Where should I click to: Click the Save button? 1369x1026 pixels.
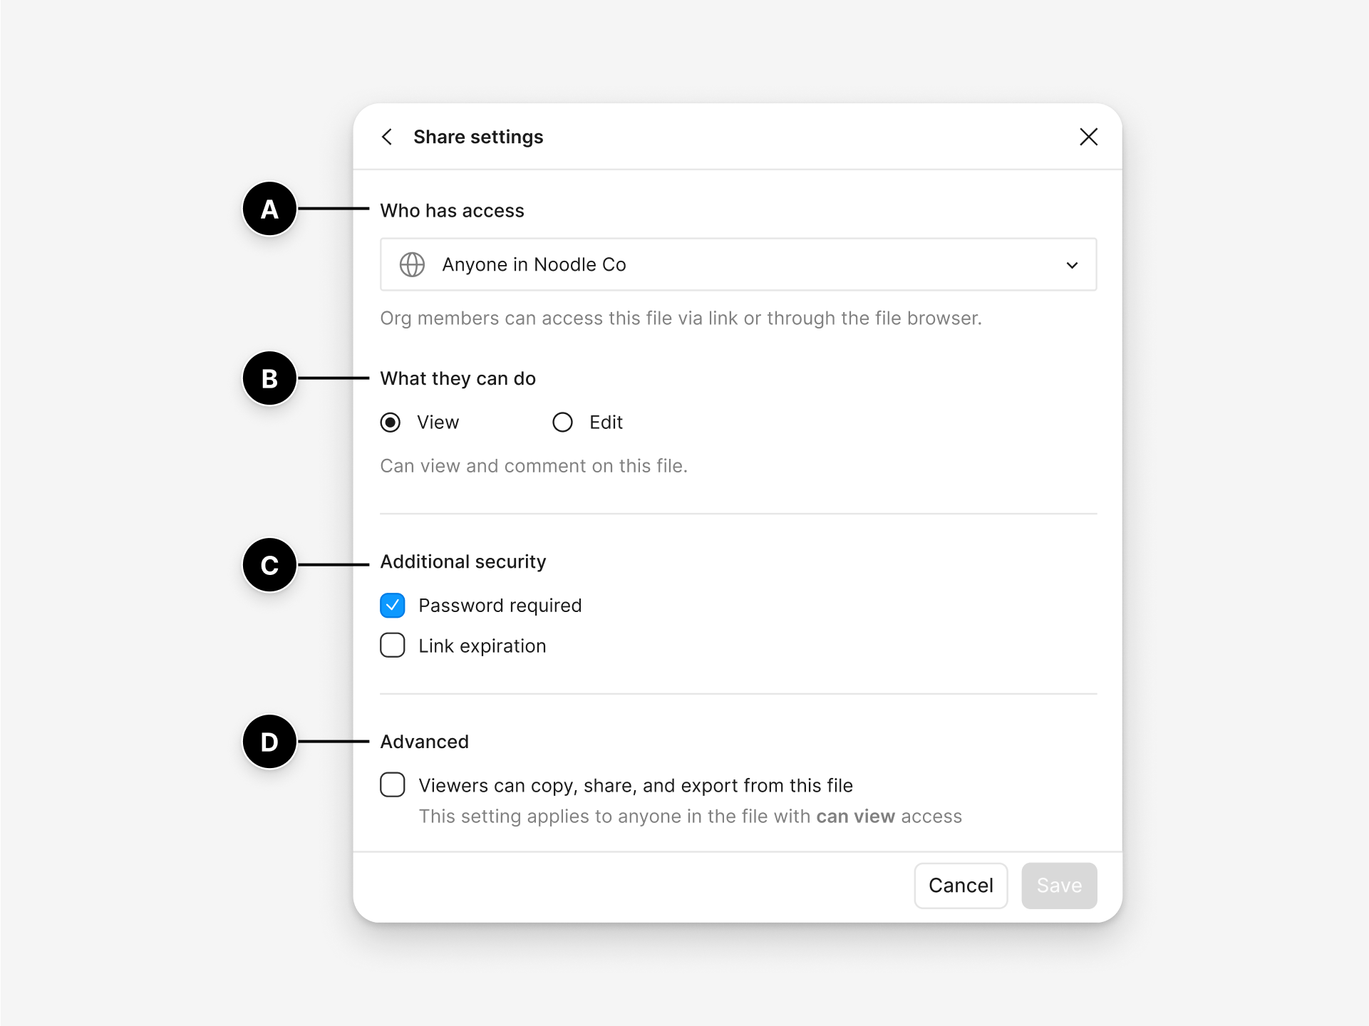pos(1058,885)
